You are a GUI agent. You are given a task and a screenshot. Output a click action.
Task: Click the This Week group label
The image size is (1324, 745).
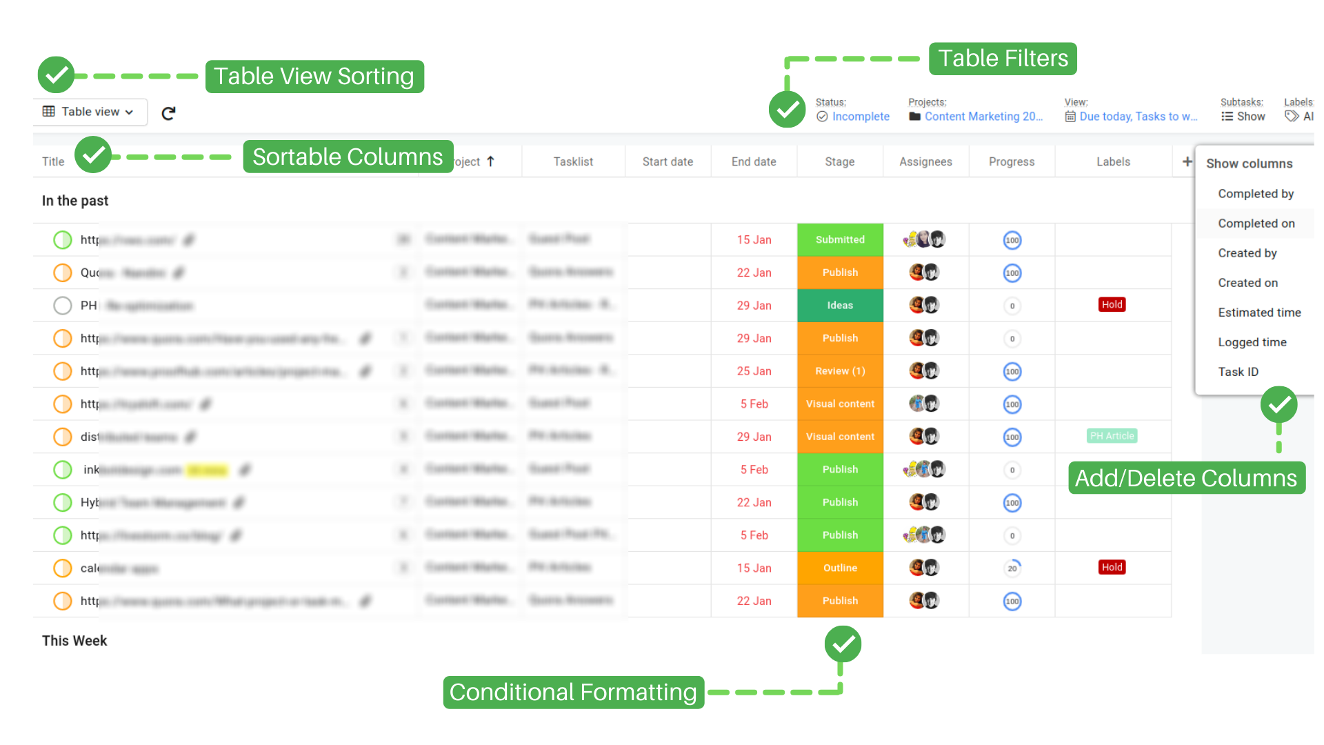click(x=75, y=639)
